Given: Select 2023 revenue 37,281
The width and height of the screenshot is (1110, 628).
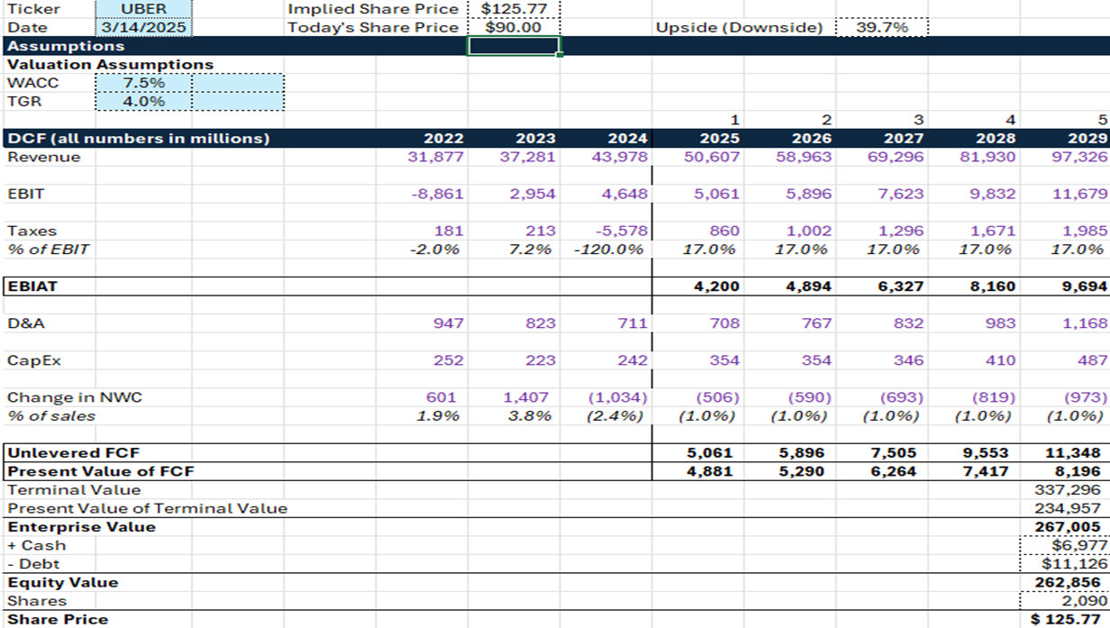Looking at the screenshot, I should pos(528,157).
